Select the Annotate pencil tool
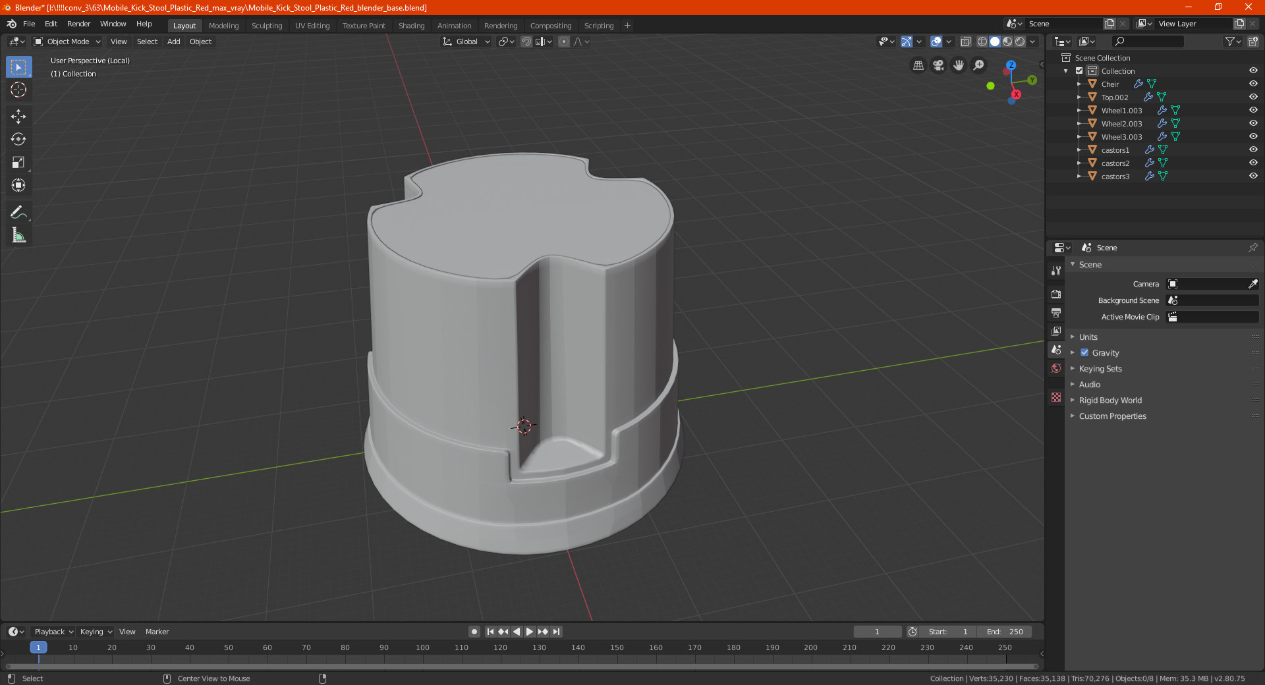This screenshot has height=685, width=1265. click(x=18, y=212)
